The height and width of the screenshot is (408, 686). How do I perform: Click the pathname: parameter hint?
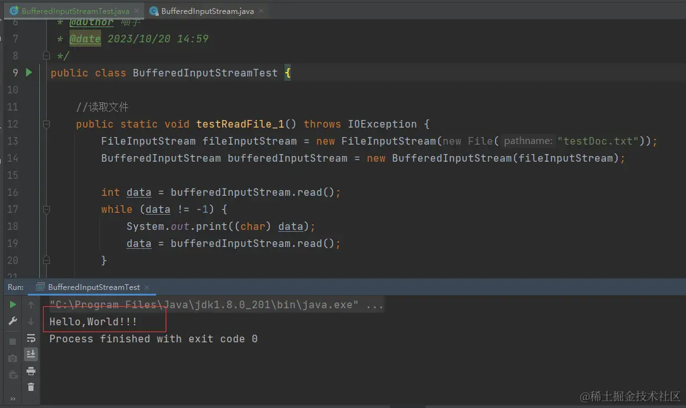(x=528, y=141)
